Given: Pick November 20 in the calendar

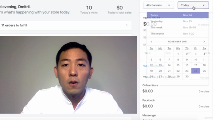Looking at the screenshot, I should click(x=160, y=71).
